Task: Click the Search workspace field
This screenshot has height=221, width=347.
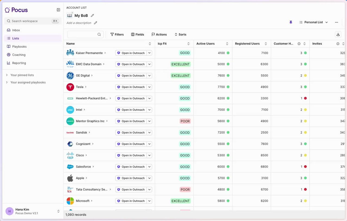Action: tap(33, 21)
